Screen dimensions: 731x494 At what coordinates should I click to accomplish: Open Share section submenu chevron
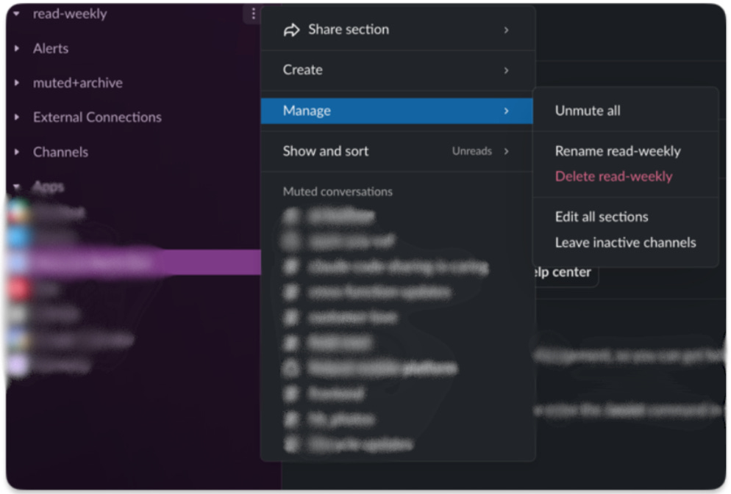(506, 30)
